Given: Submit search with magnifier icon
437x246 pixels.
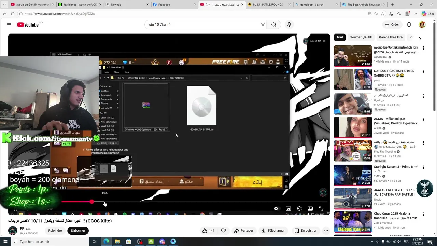Looking at the screenshot, I should 274,25.
